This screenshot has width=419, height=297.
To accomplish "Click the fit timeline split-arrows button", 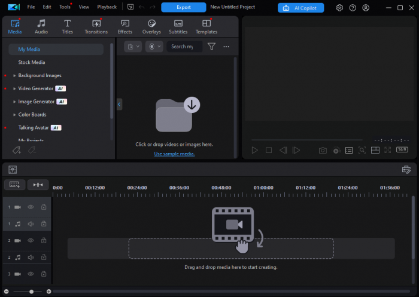I will [x=38, y=185].
